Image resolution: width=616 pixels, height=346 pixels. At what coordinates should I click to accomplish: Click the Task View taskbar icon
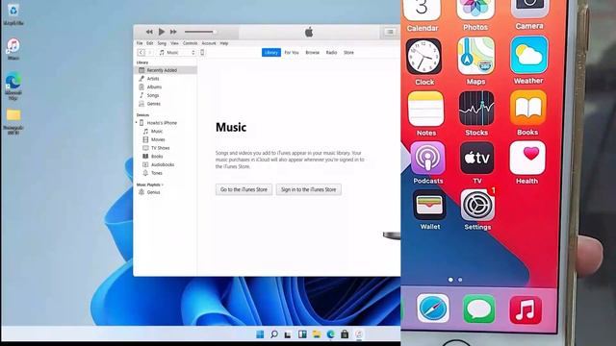point(288,334)
